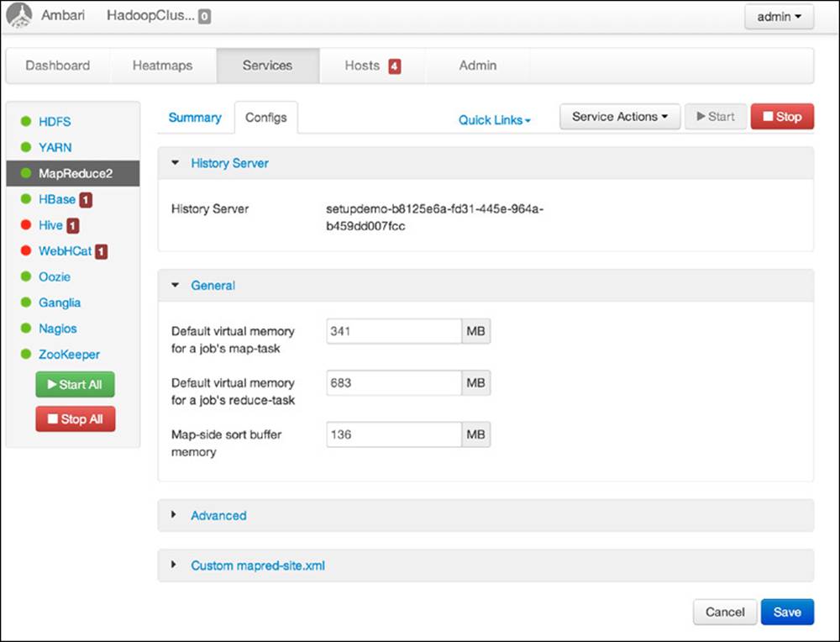This screenshot has height=642, width=840.
Task: Click the HadoopClus... cluster name
Action: pyautogui.click(x=150, y=15)
